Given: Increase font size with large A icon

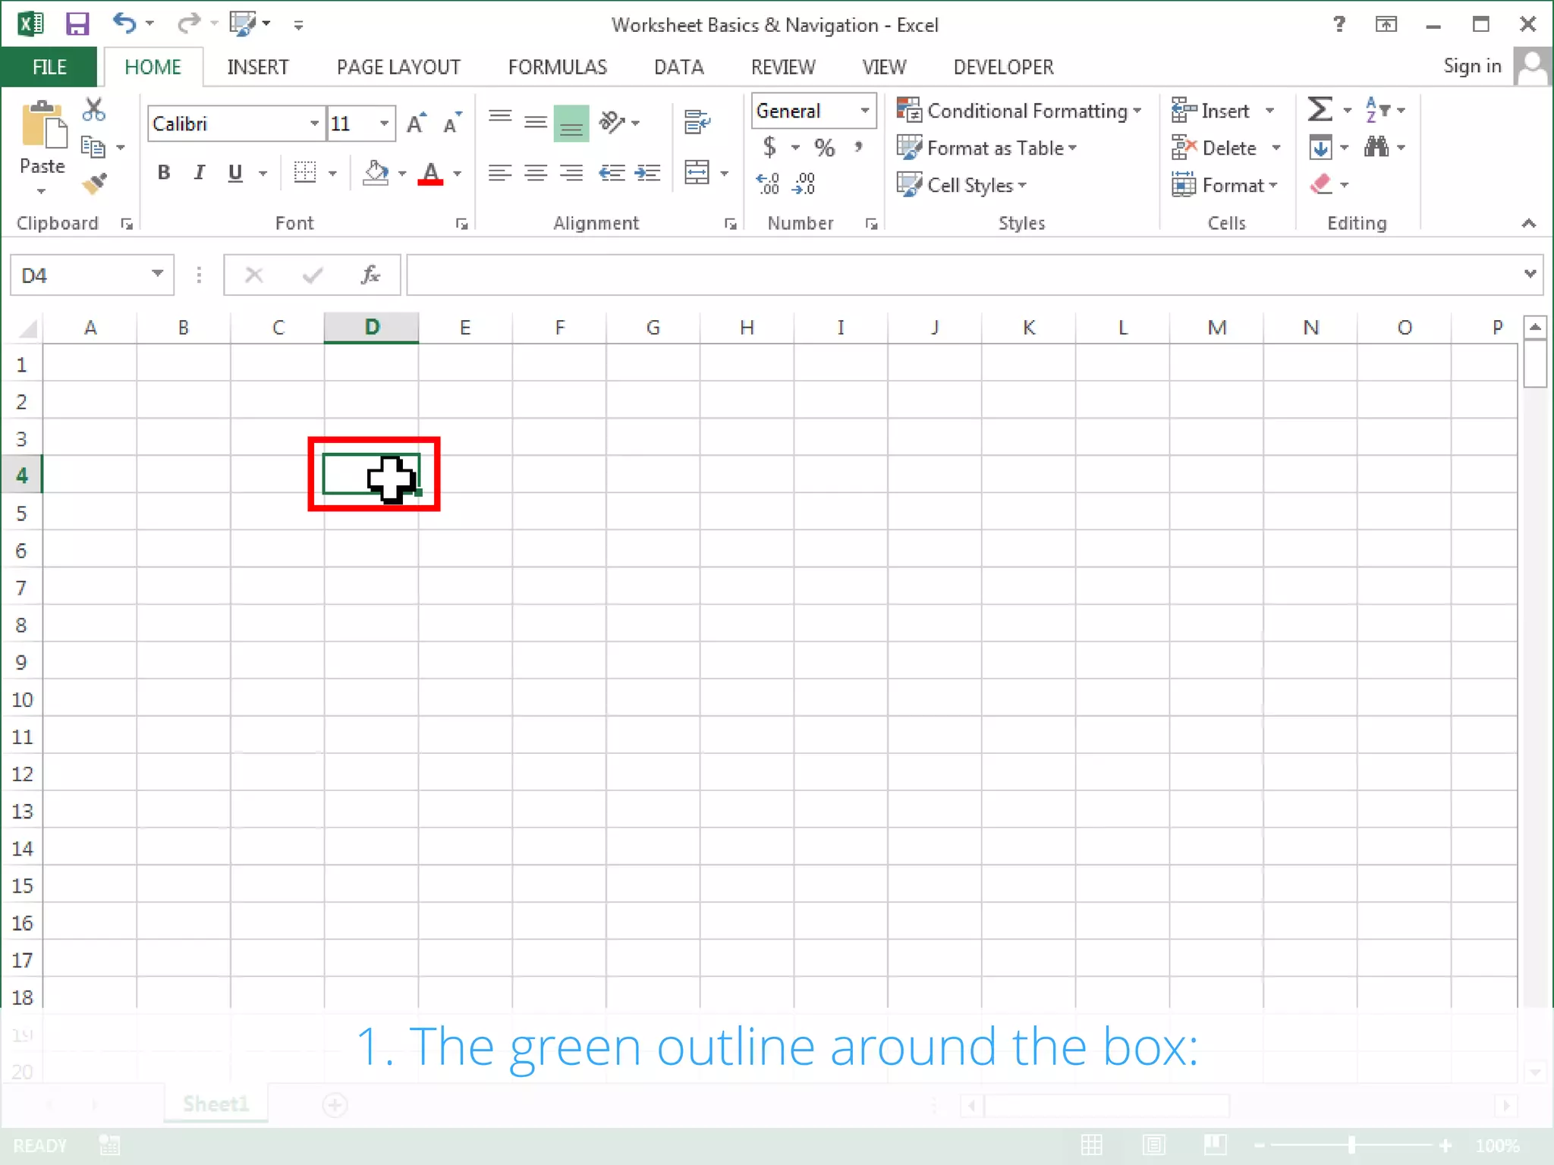Looking at the screenshot, I should pyautogui.click(x=417, y=123).
